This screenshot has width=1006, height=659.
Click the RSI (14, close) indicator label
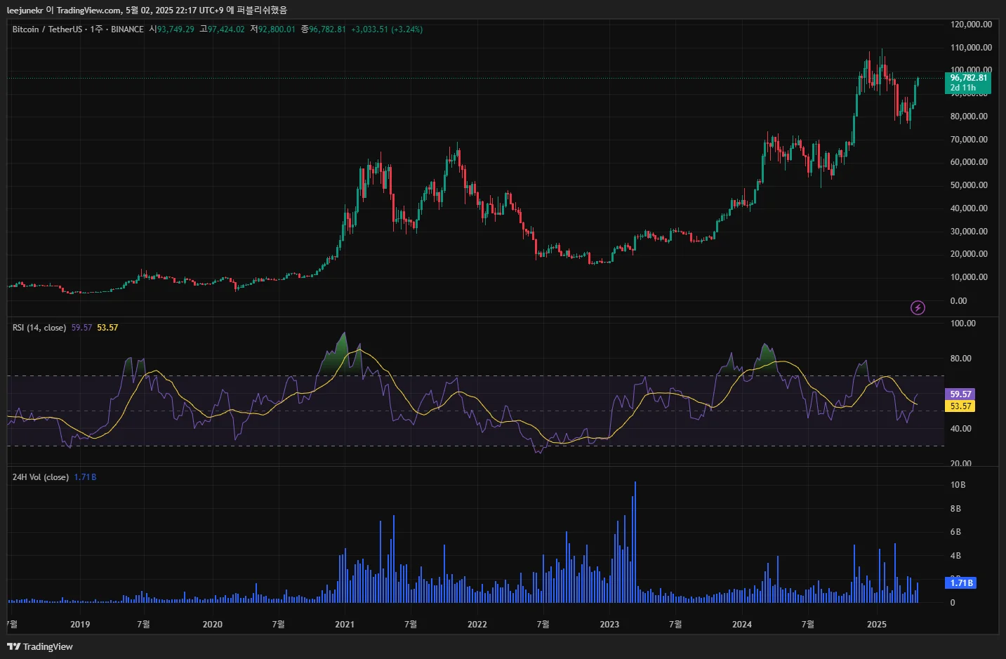39,328
